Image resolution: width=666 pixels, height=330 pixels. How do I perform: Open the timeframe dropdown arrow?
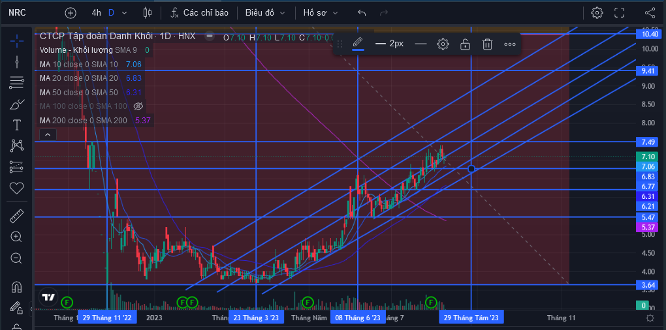(x=125, y=13)
